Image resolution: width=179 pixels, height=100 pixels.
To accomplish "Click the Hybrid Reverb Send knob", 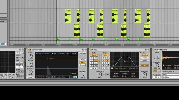I will 157,56.
